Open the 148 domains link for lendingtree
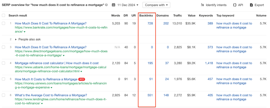 [x=166, y=95]
